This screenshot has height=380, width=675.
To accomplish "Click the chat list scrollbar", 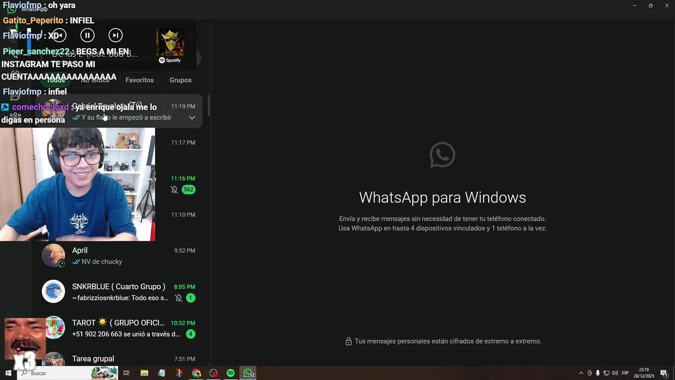I will click(x=209, y=106).
